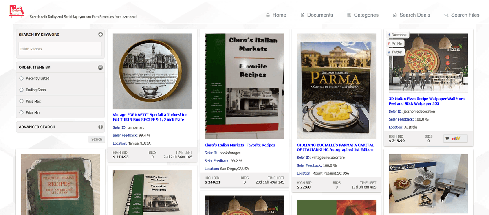The image size is (489, 215).
Task: Click time left 24d 21h 36m 16S
Action: [x=178, y=156]
